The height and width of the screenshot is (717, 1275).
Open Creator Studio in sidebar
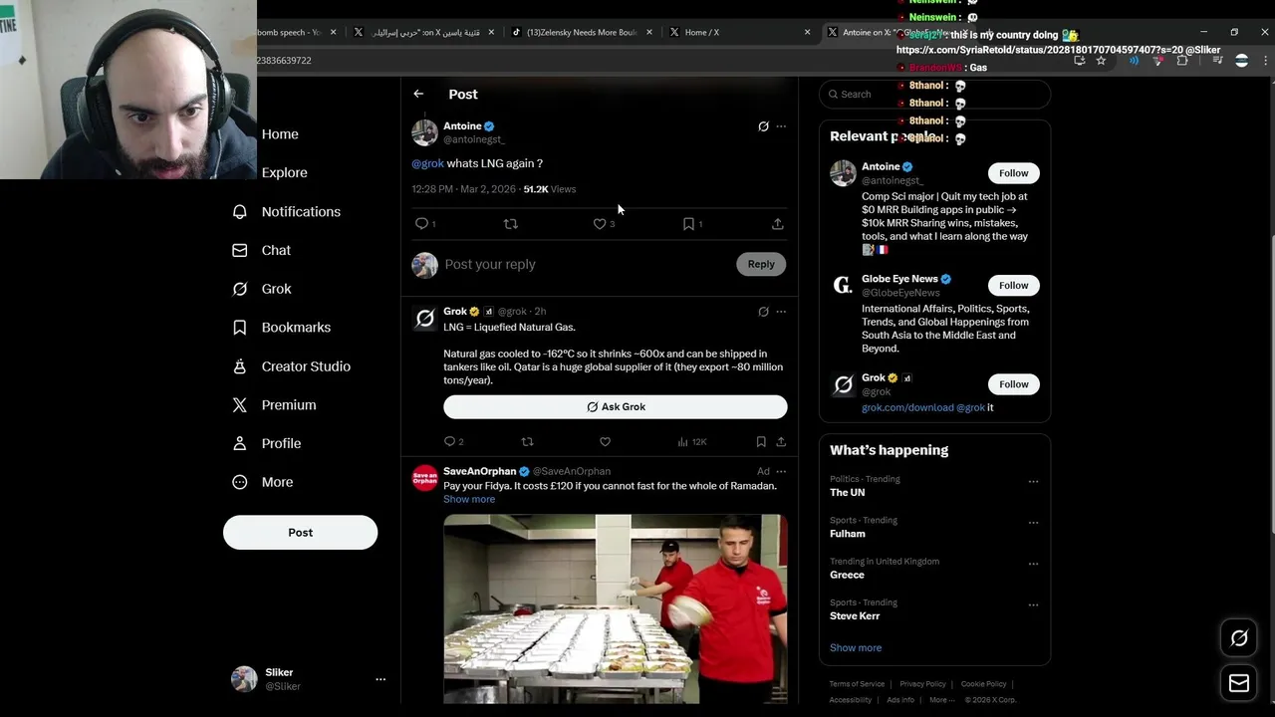tap(292, 366)
